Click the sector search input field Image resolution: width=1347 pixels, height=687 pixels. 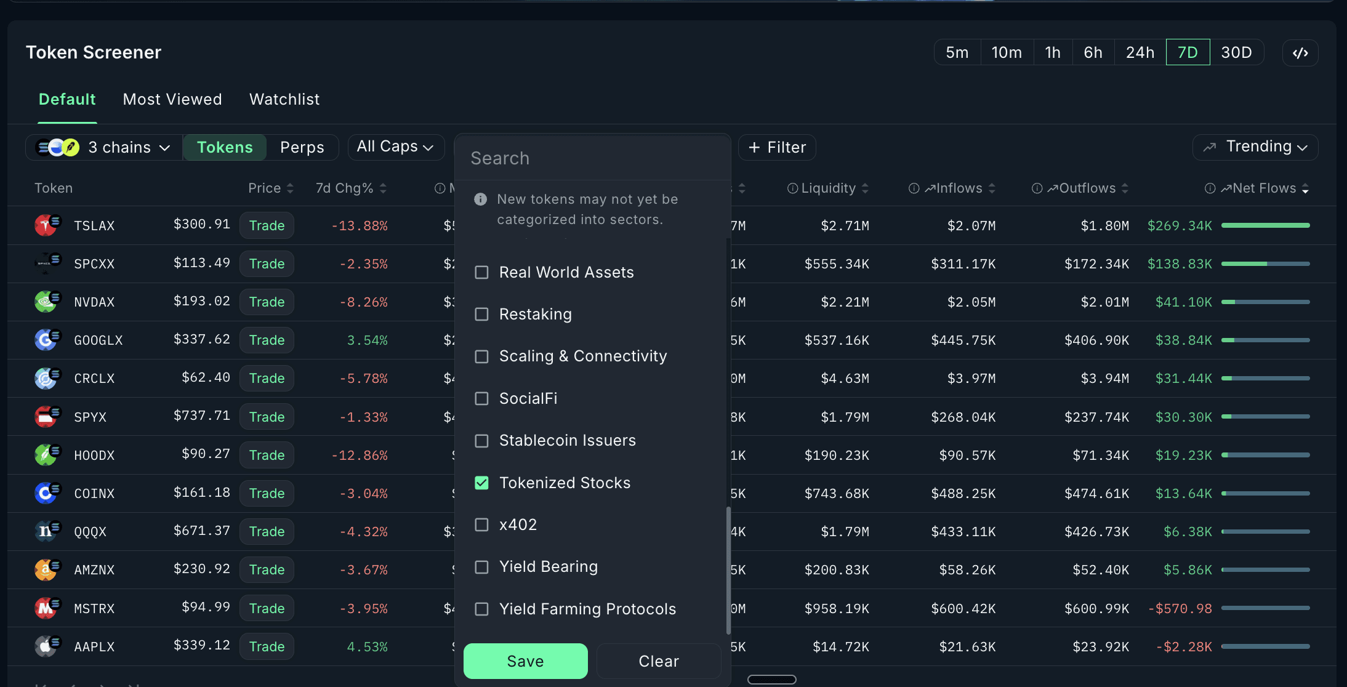[592, 158]
